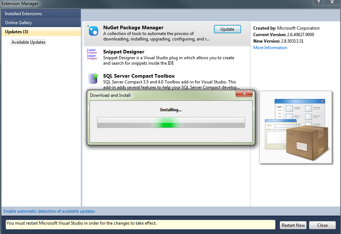Enable automatic detection of available updates

pyautogui.click(x=49, y=211)
